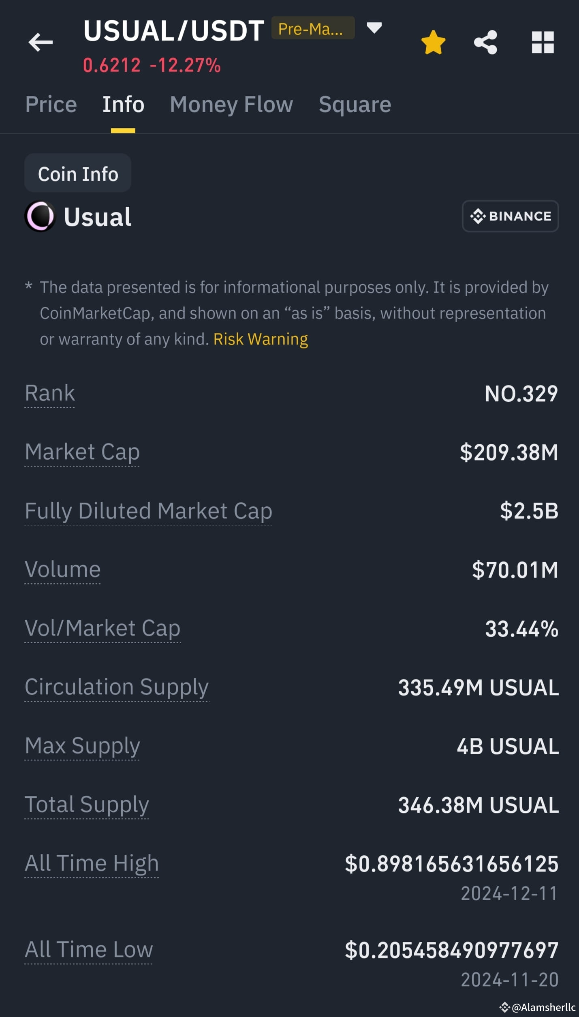Show the Max Supply definition

click(x=82, y=746)
